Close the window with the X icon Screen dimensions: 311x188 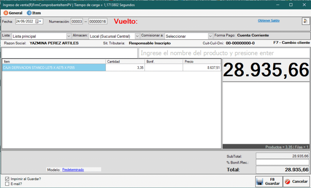[304, 5]
